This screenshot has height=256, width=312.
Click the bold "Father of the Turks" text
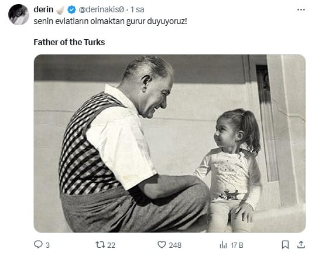tap(69, 42)
